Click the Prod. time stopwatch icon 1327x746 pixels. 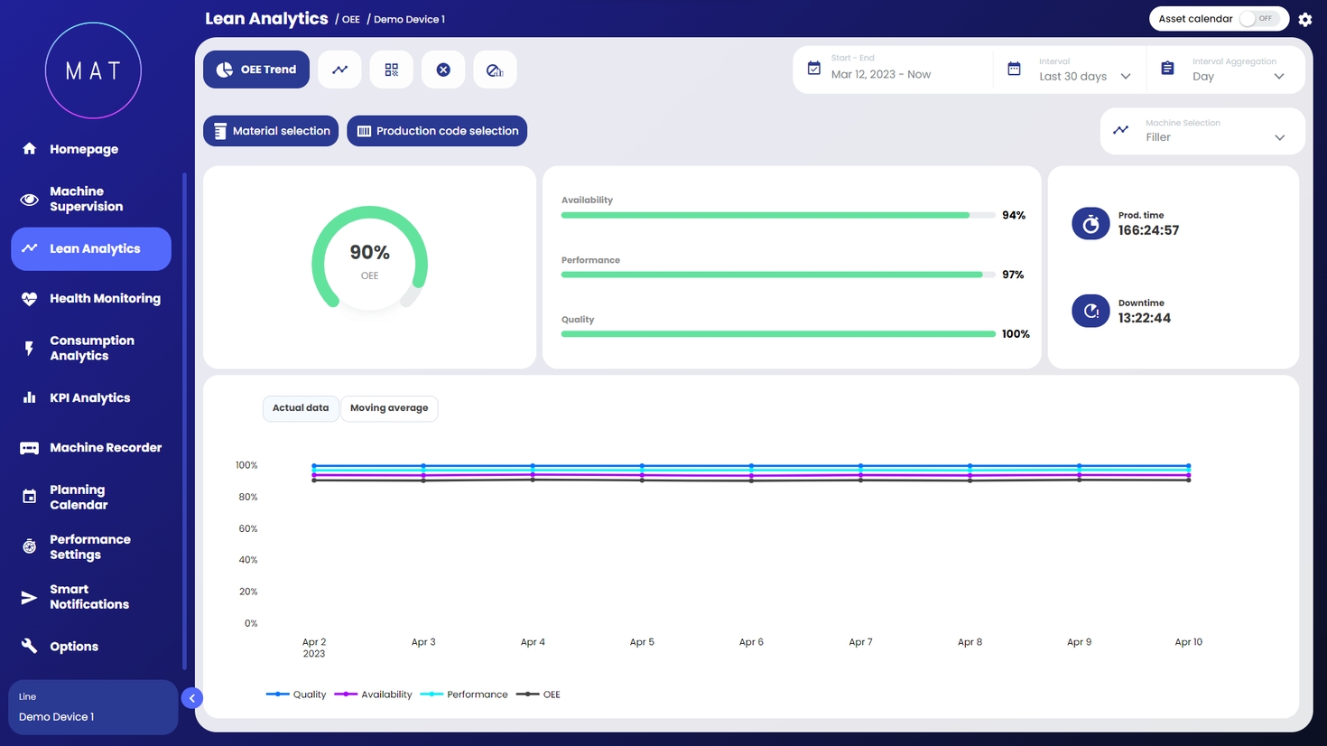pos(1090,223)
